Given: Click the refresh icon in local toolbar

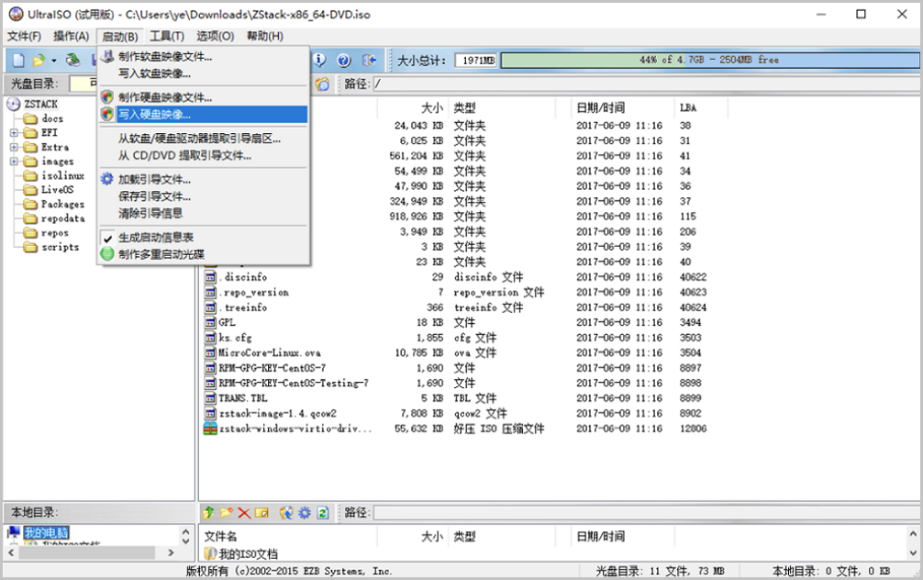Looking at the screenshot, I should (x=323, y=512).
